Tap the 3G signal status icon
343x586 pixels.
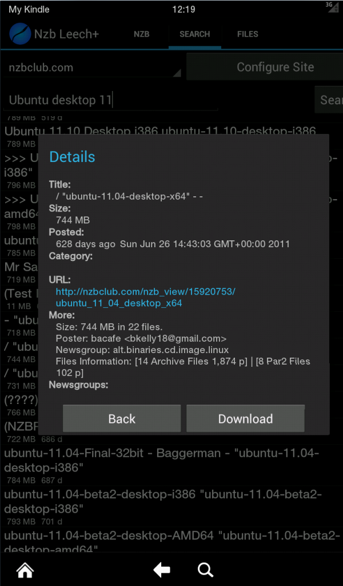[x=332, y=7]
